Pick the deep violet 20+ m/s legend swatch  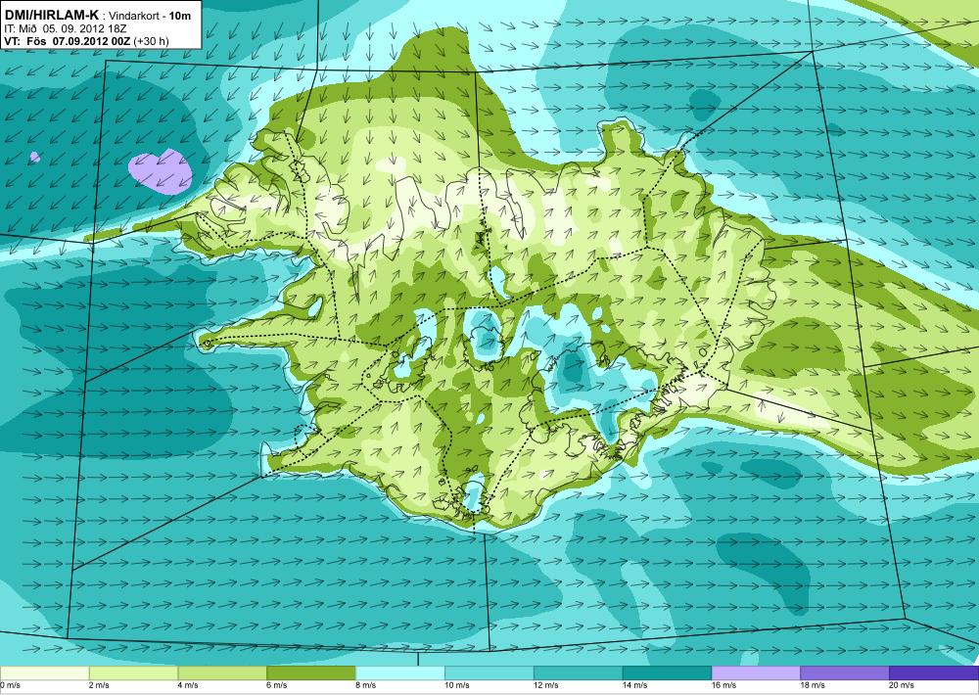(934, 673)
